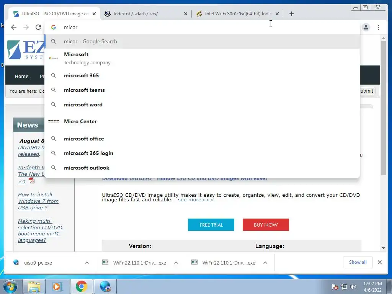Click the browser forward arrow
This screenshot has height=294, width=392.
(26, 27)
